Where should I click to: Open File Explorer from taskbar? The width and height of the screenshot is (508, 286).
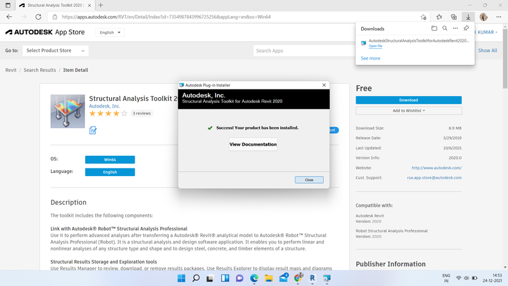(269, 278)
